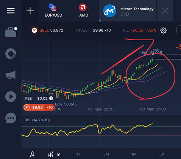This screenshot has width=181, height=159.
Task: Select the 1M time range
Action: pos(134,154)
